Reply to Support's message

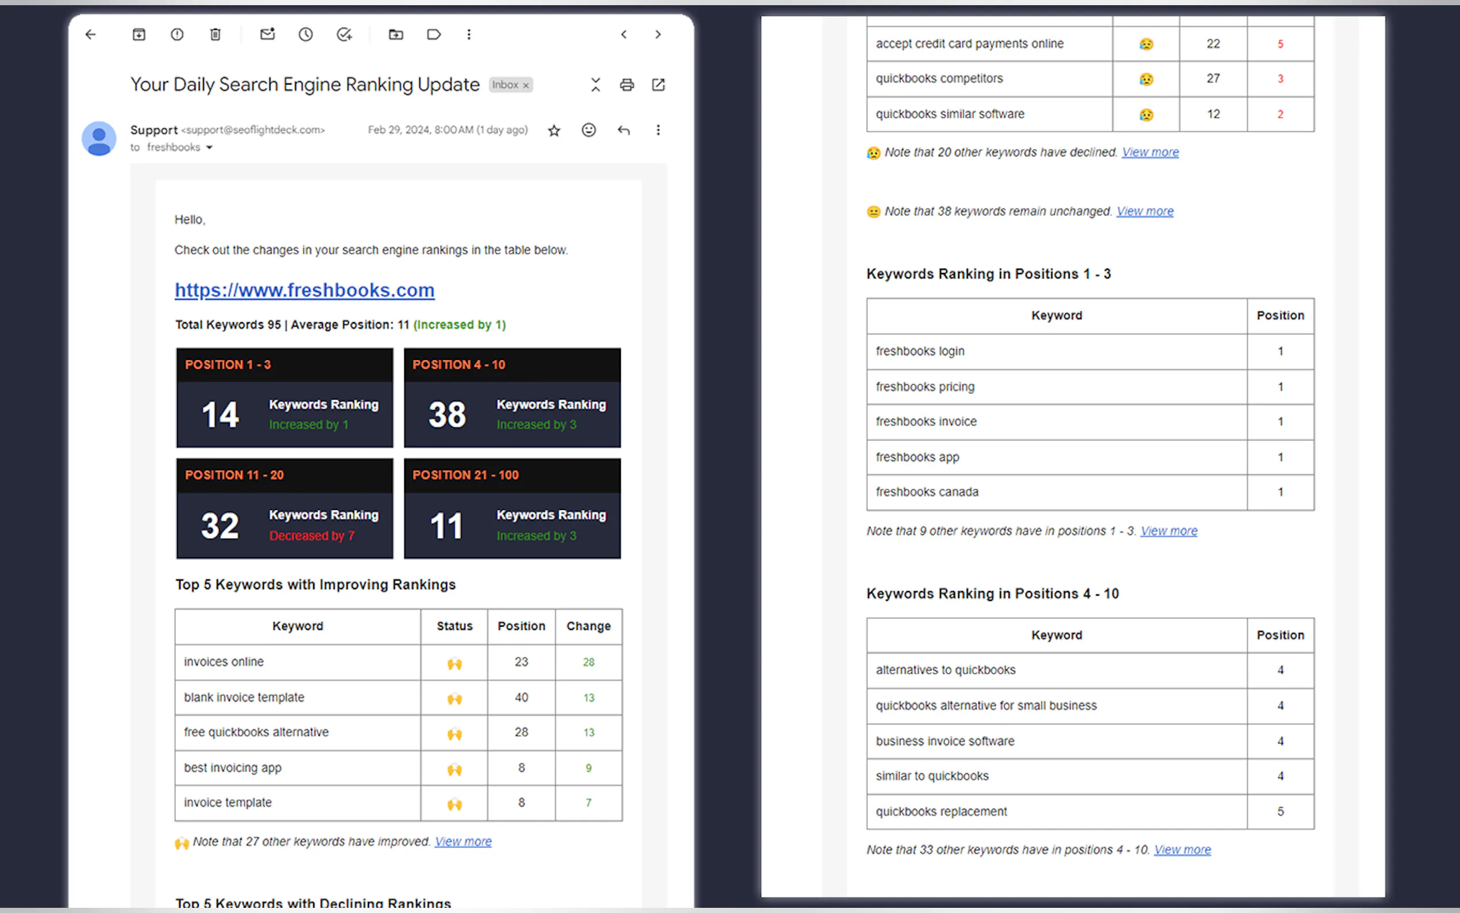pos(624,130)
